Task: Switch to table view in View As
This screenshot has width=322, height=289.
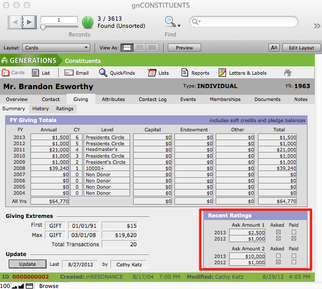Action: point(152,48)
